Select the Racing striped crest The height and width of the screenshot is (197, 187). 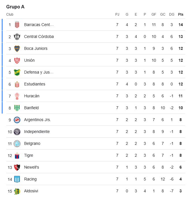pyautogui.click(x=17, y=179)
